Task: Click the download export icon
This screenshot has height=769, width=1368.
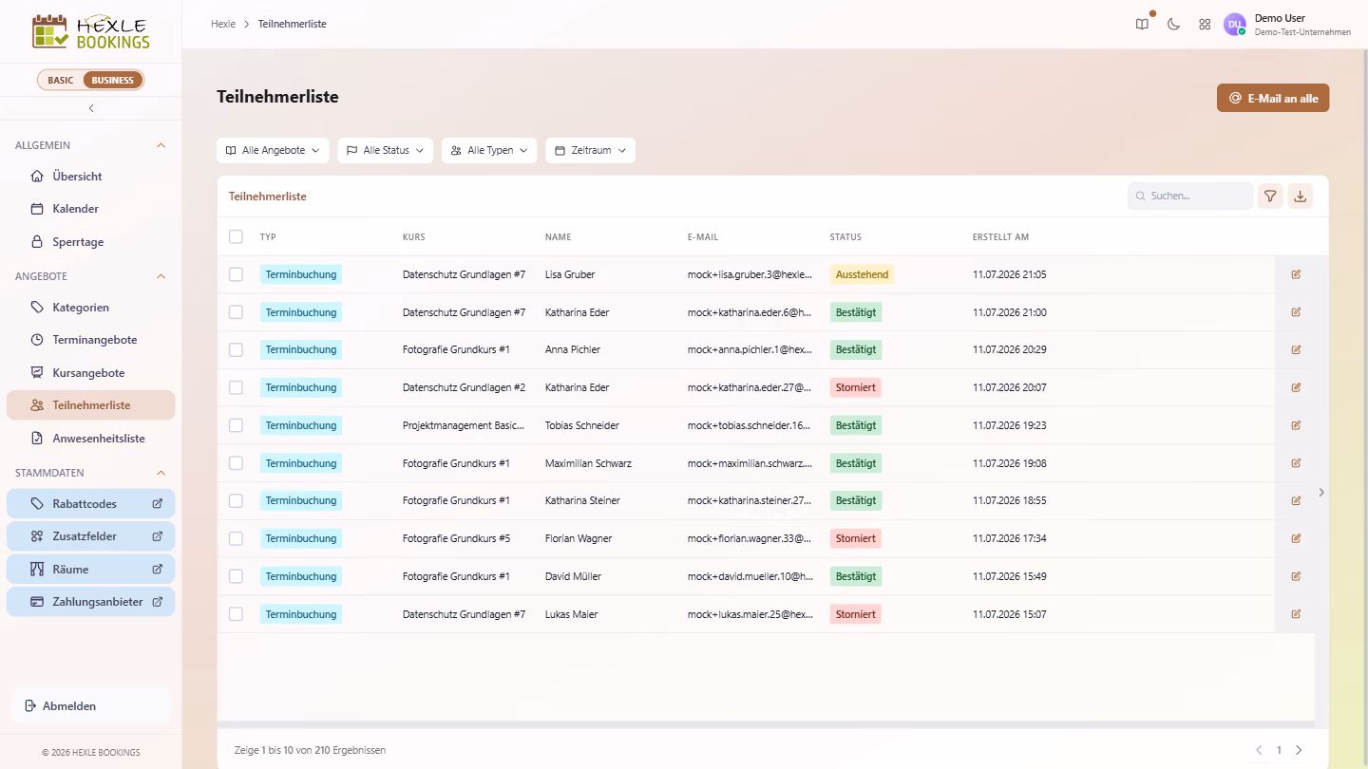Action: 1300,196
